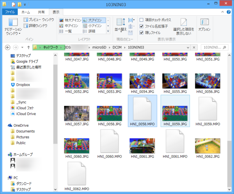
Task: Select ホームグループ in navigation pane
Action: [20, 155]
